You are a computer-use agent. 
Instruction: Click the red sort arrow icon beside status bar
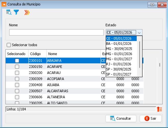click(159, 109)
